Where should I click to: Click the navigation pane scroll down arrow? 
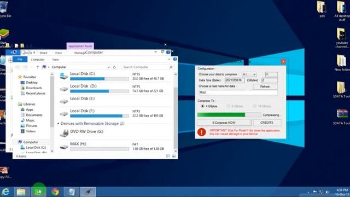point(52,151)
